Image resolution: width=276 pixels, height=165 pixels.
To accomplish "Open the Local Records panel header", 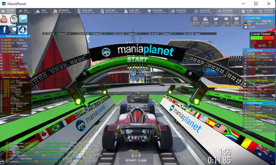I will tap(259, 50).
